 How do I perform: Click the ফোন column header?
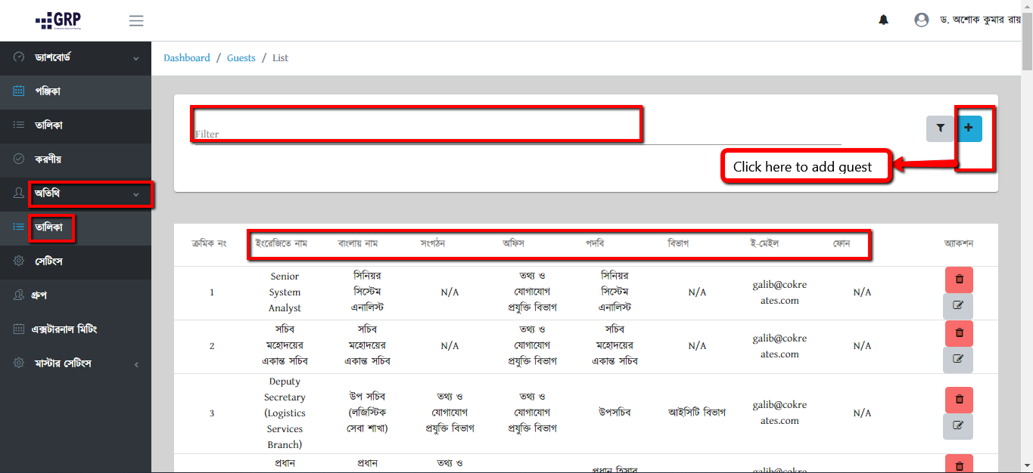842,243
